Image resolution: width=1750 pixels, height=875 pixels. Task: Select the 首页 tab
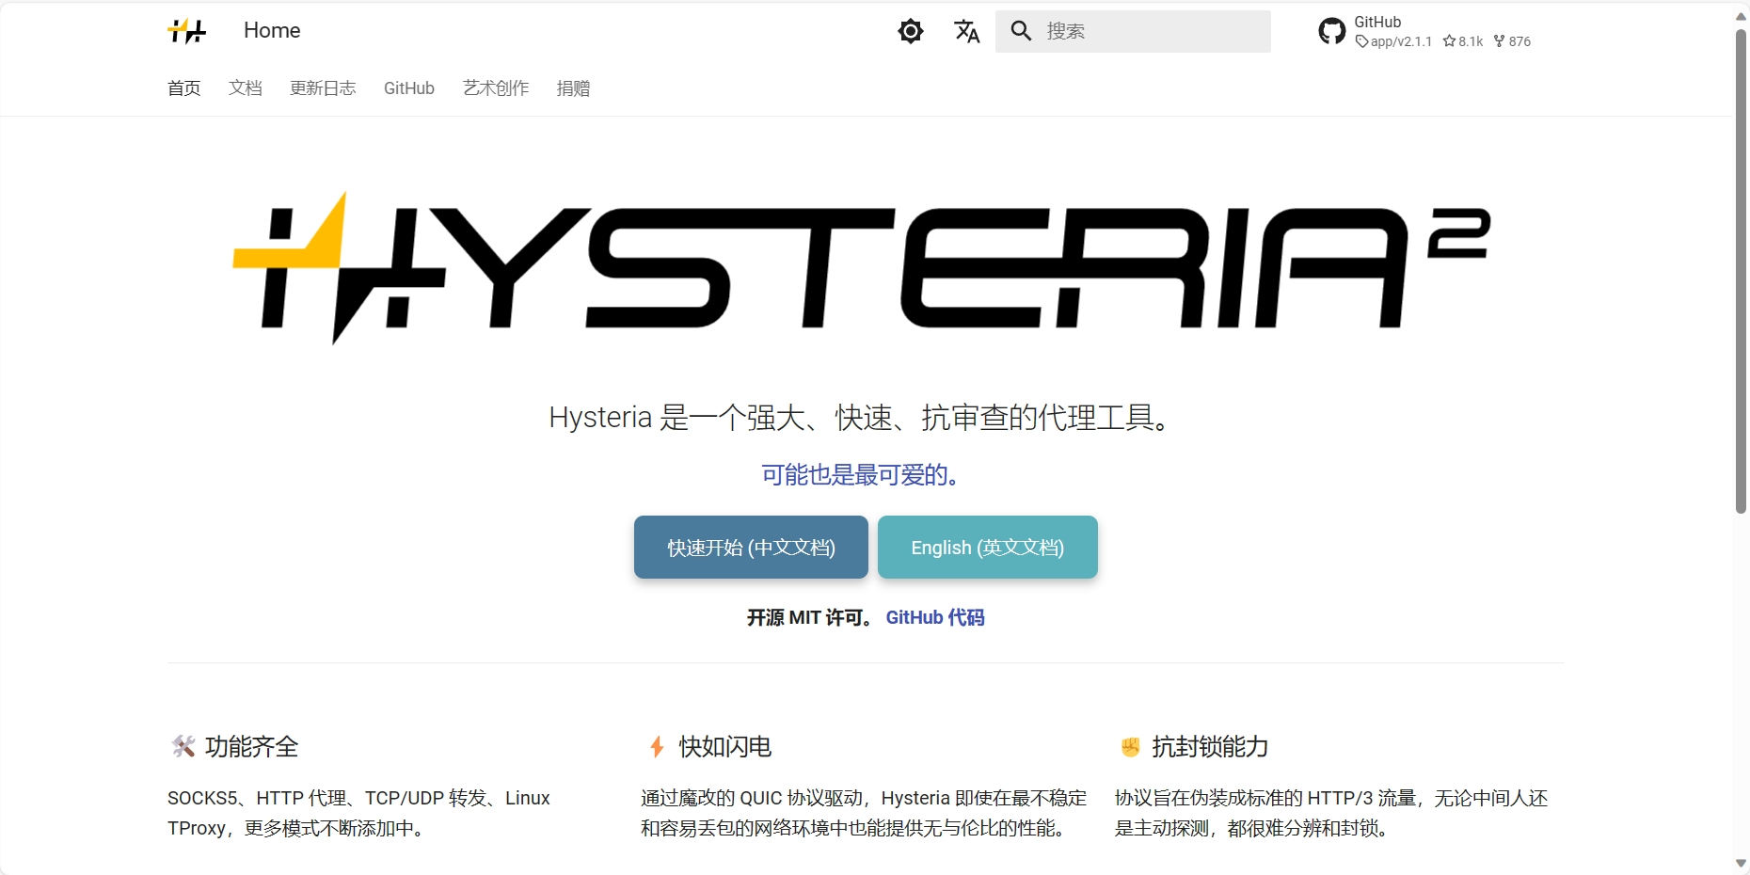coord(184,88)
